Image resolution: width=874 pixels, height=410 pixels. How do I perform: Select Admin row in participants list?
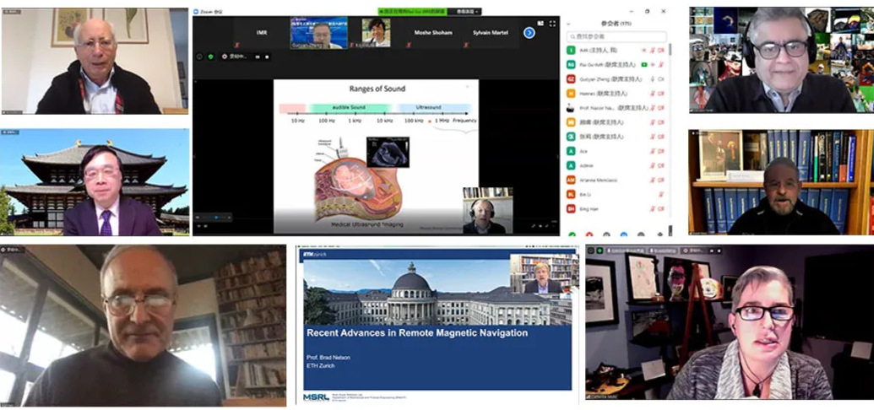[x=616, y=165]
